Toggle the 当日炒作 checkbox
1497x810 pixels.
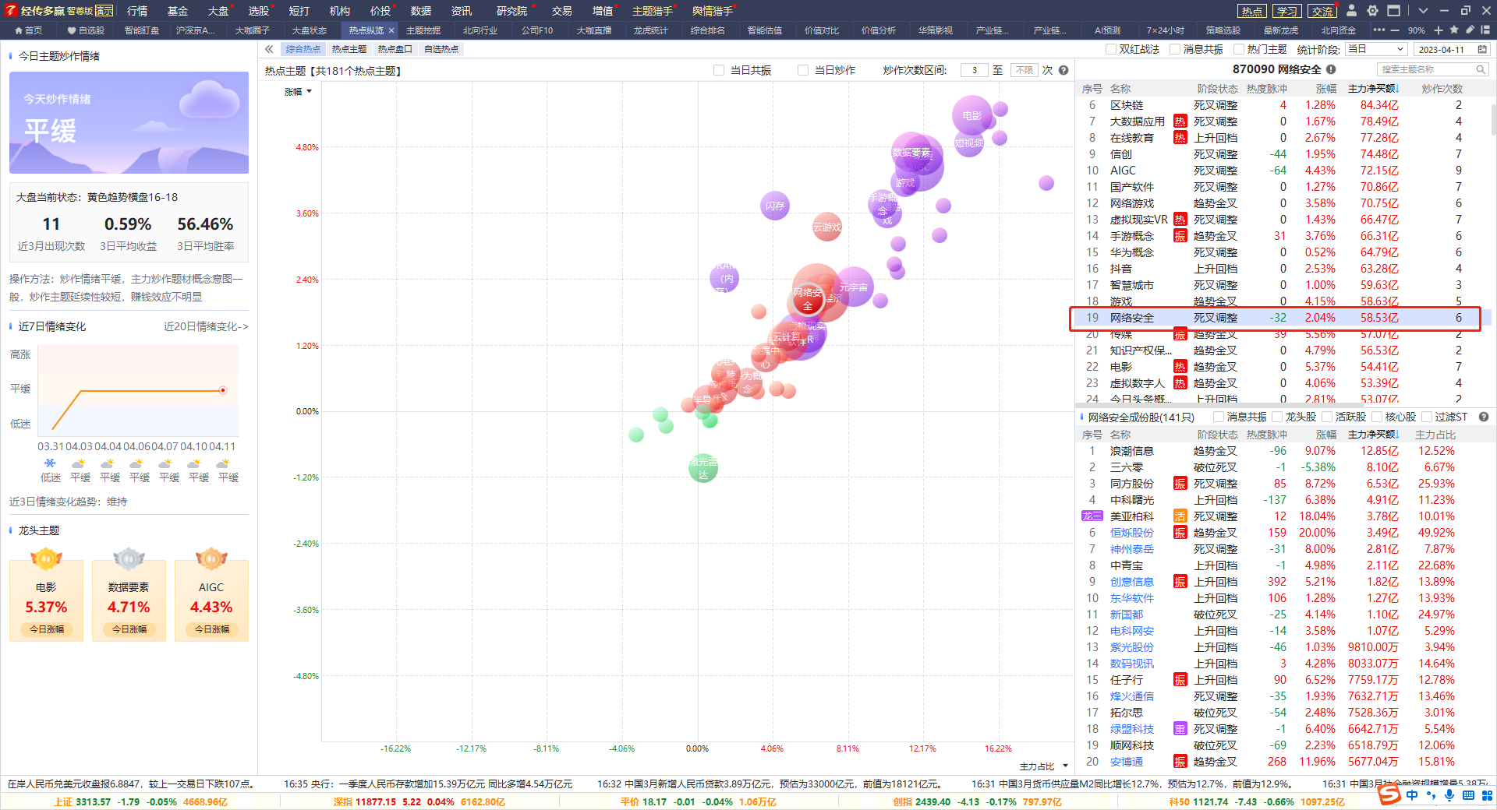[803, 70]
